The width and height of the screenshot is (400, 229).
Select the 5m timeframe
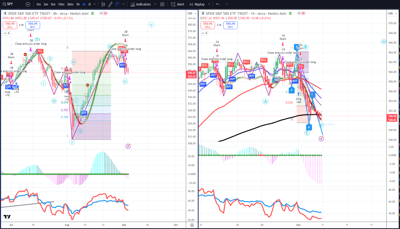(53, 4)
